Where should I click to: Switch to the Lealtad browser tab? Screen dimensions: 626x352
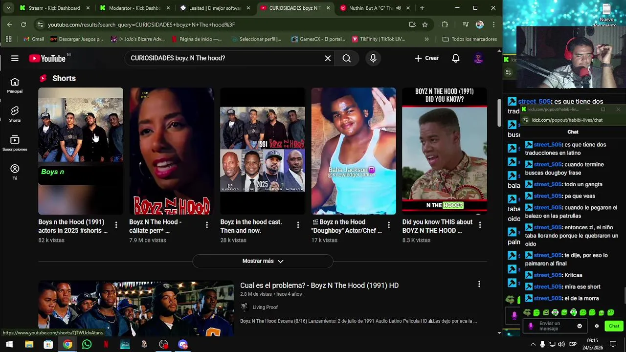click(215, 8)
